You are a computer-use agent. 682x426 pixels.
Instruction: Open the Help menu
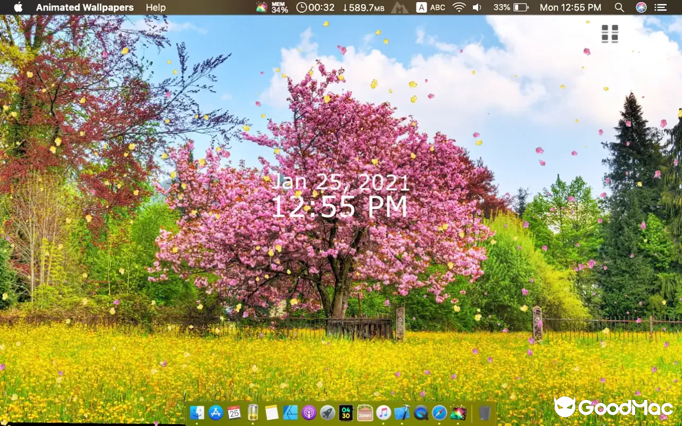[x=155, y=7]
